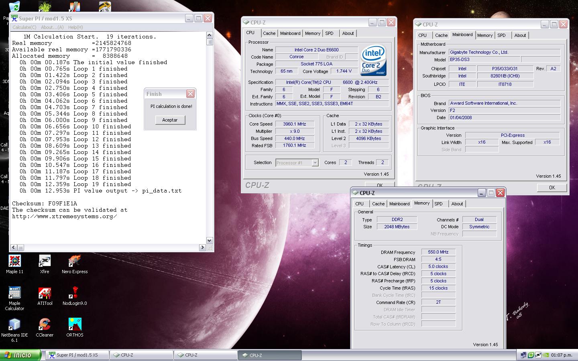
Task: Open Memory tab in CPU window
Action: pos(313,33)
